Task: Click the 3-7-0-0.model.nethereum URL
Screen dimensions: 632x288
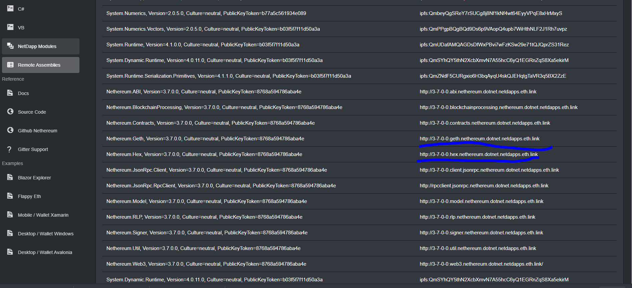Action: click(x=482, y=201)
